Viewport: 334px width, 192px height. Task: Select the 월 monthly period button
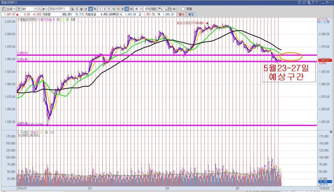82,9
